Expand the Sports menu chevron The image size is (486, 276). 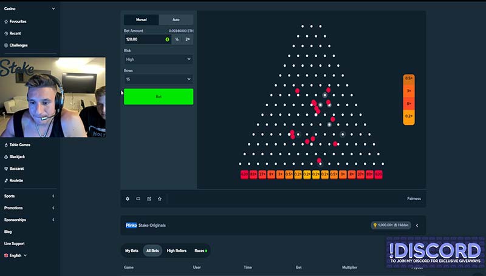(53, 196)
